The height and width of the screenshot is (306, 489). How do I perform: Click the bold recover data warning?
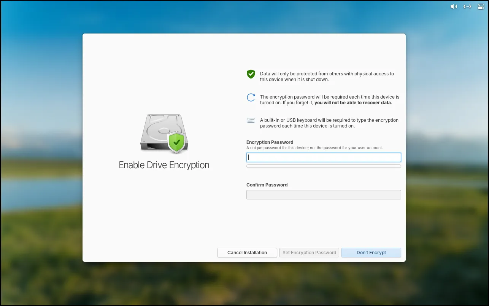353,103
